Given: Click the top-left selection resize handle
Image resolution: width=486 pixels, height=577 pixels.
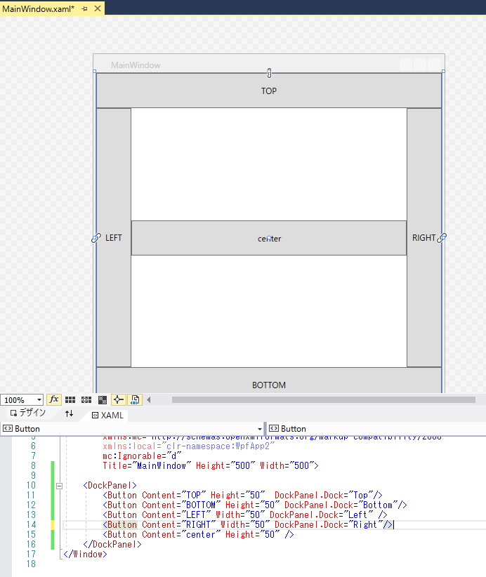Looking at the screenshot, I should click(95, 72).
